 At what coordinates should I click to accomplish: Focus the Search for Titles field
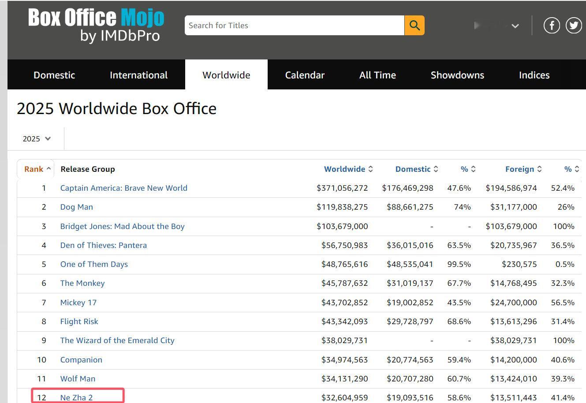(295, 26)
